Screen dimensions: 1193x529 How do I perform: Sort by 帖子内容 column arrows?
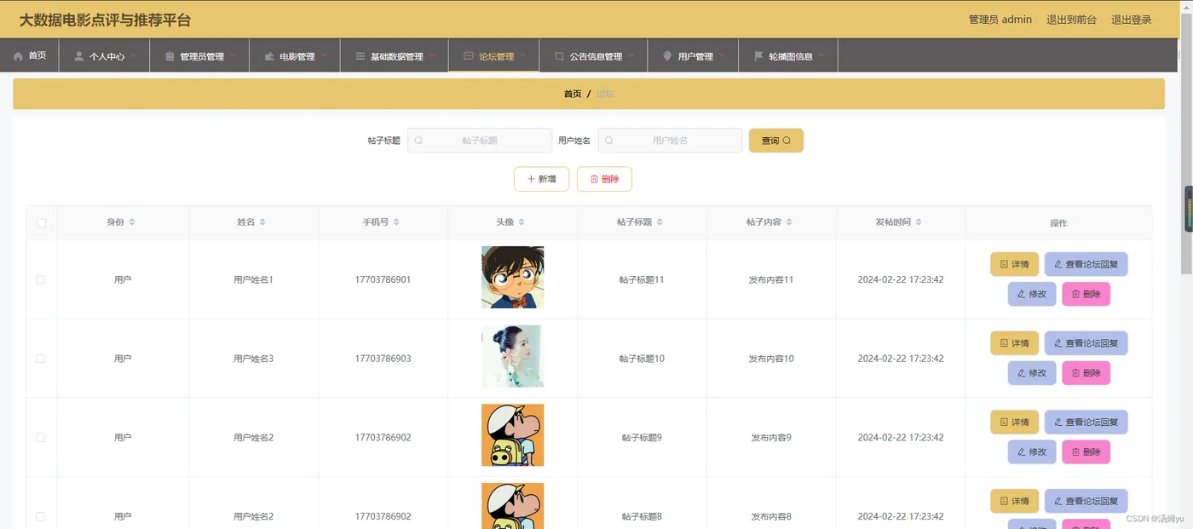[x=789, y=222]
